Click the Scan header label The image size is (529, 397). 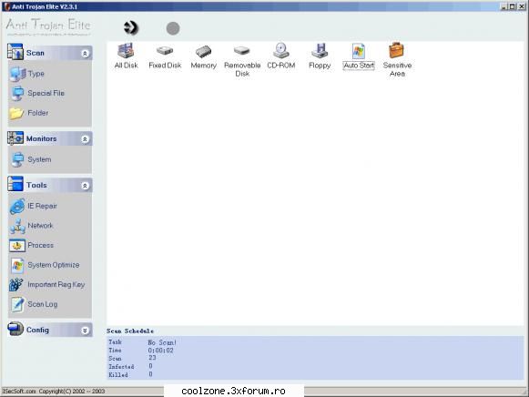tap(36, 53)
